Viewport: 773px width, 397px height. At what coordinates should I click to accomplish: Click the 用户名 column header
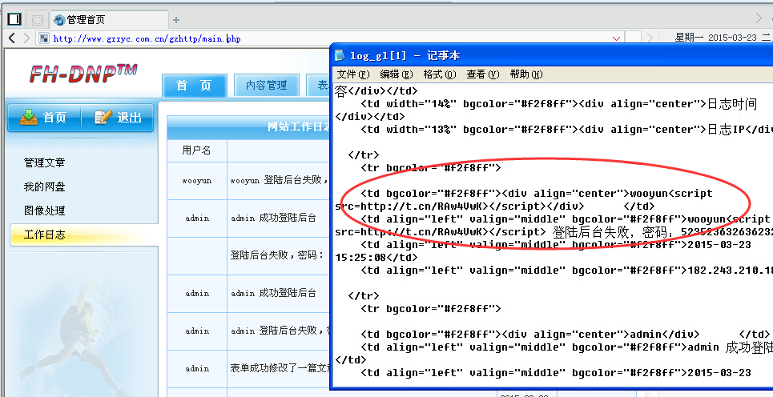pos(196,150)
